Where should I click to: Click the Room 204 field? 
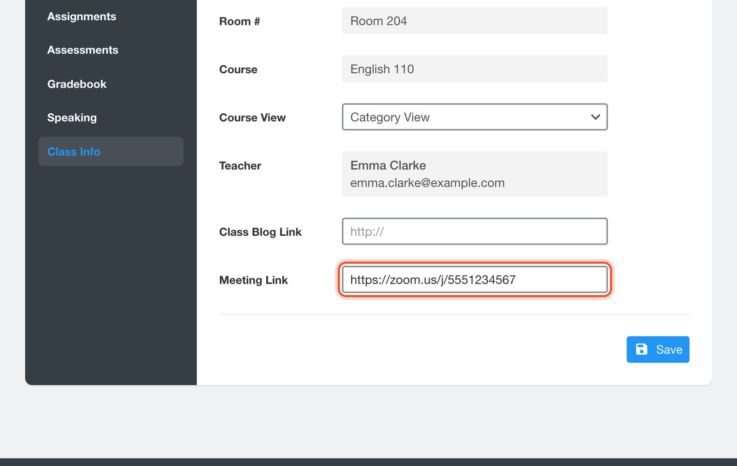tap(474, 21)
